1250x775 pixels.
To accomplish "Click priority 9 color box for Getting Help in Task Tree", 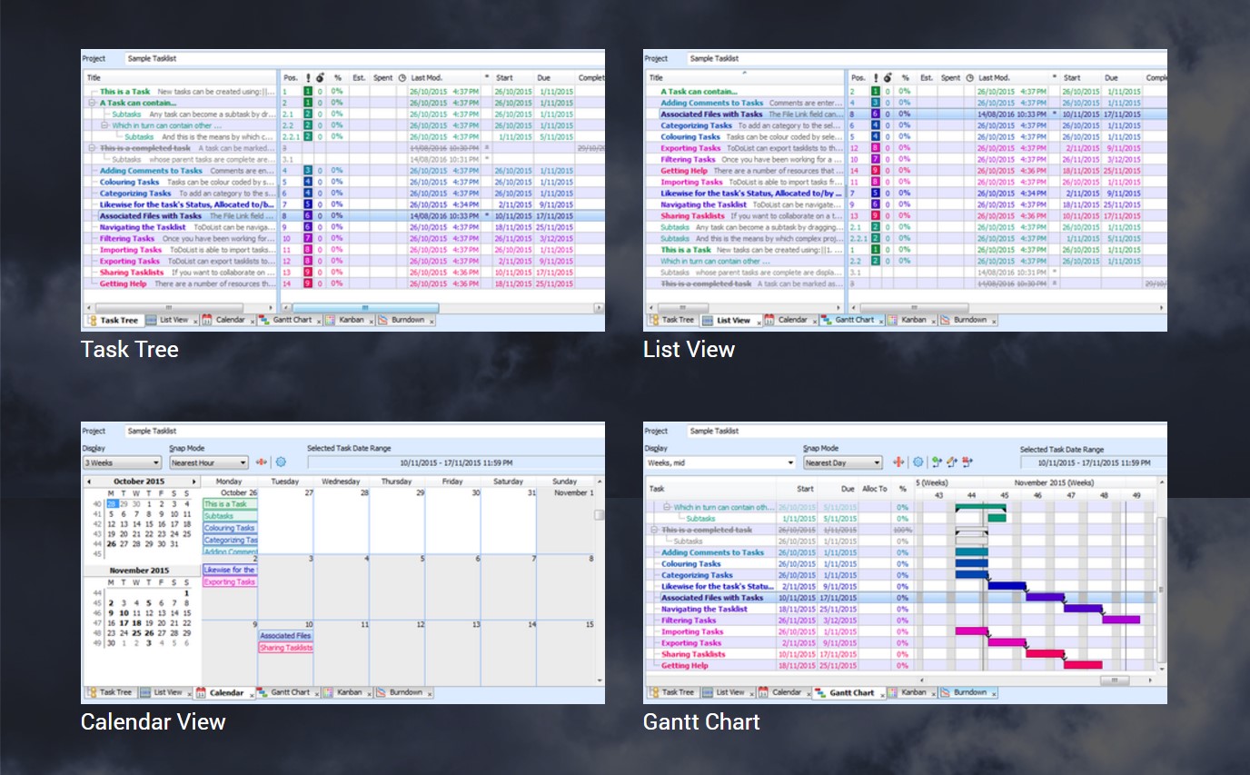I will [308, 283].
